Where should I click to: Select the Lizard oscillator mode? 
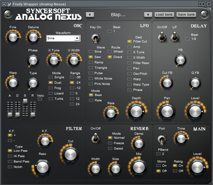[56, 93]
